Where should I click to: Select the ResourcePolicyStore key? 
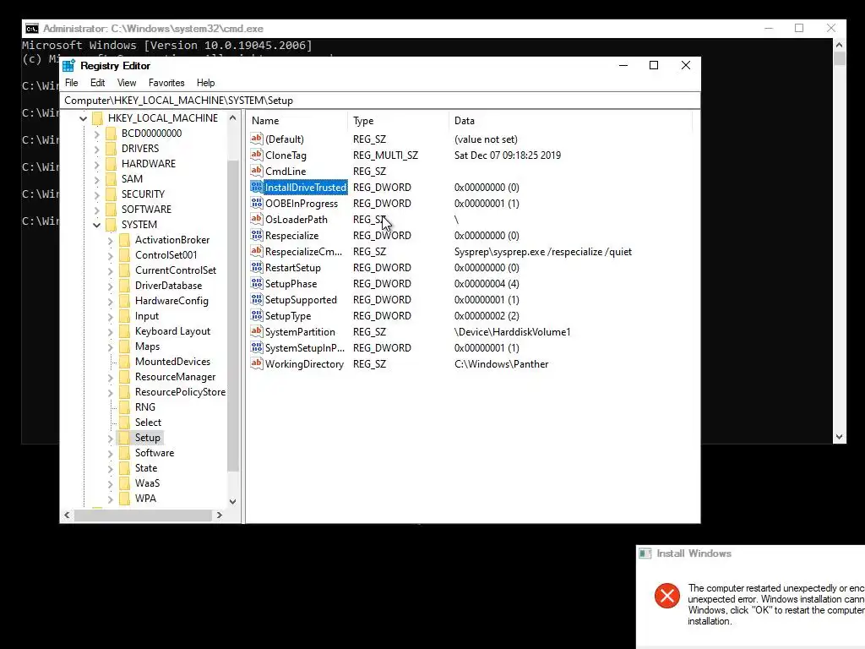coord(180,392)
